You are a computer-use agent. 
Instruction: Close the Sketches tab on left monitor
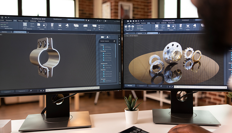click(11, 32)
